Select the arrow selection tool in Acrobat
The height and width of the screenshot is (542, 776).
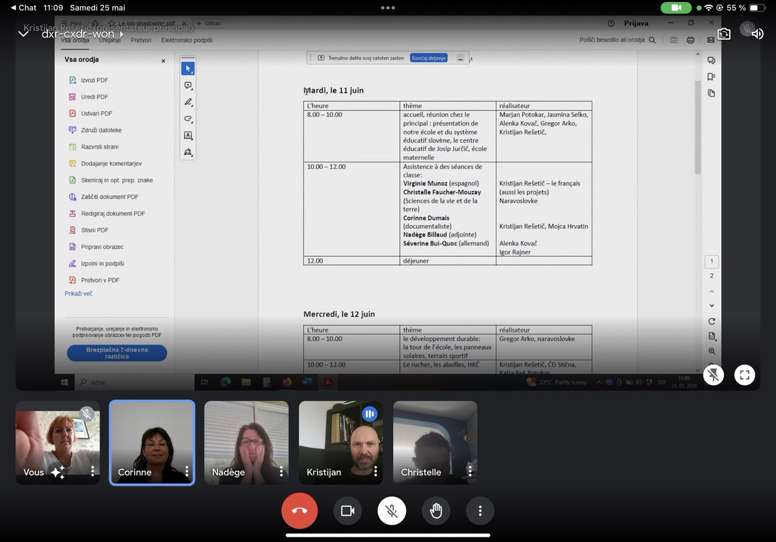click(188, 68)
